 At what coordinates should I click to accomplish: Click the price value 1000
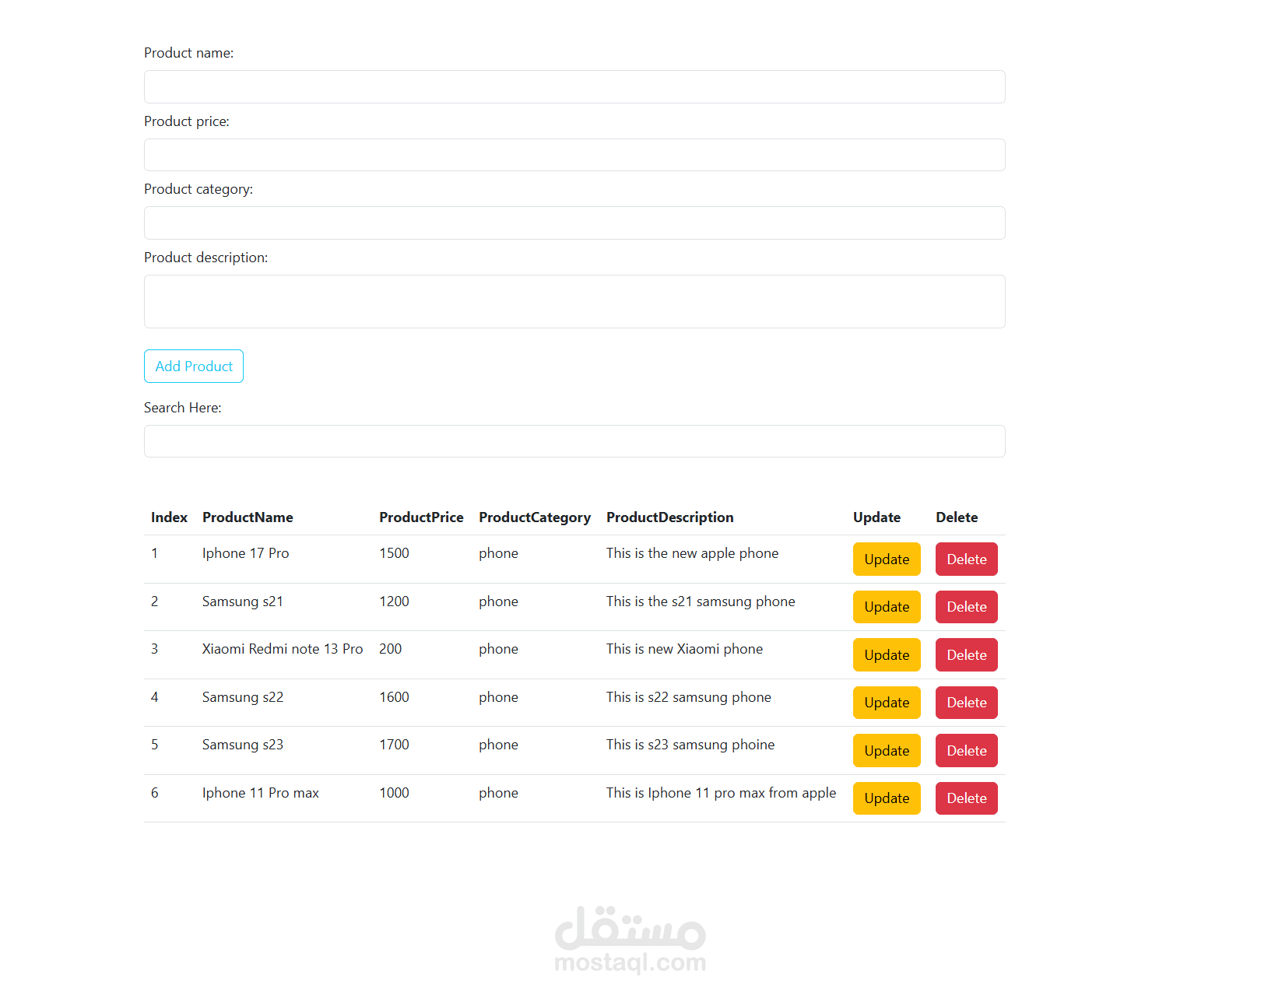pos(394,793)
